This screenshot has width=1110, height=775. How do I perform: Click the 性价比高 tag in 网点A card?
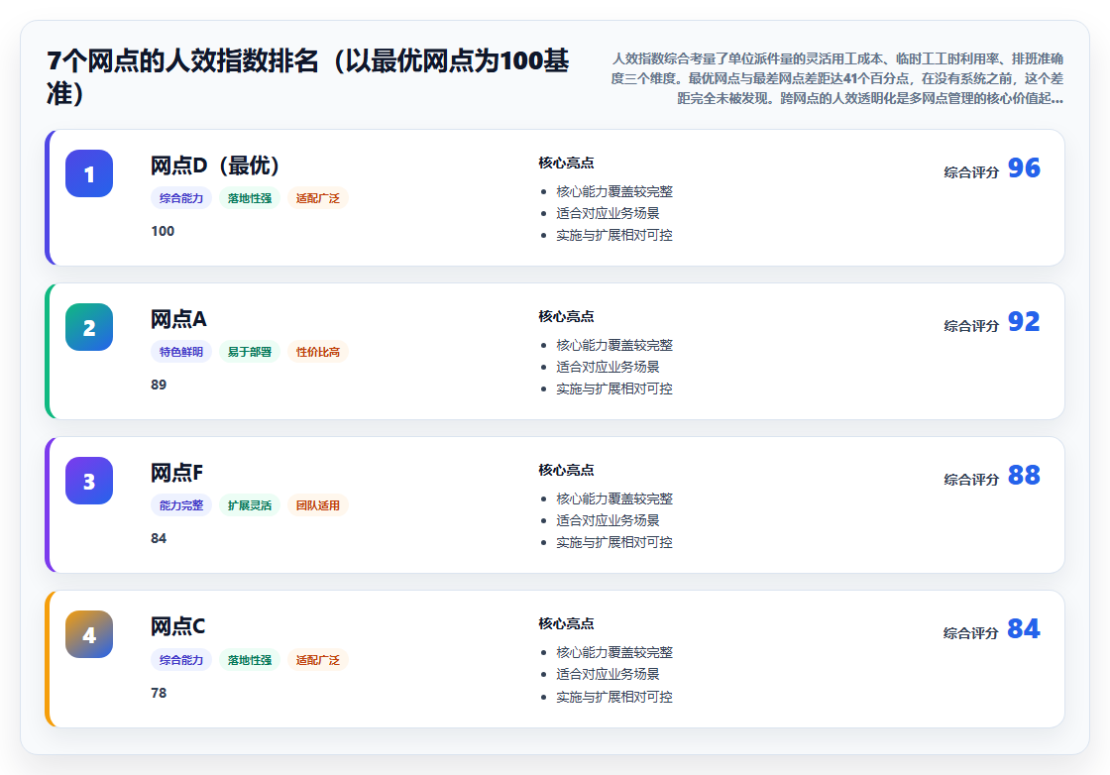click(x=318, y=352)
